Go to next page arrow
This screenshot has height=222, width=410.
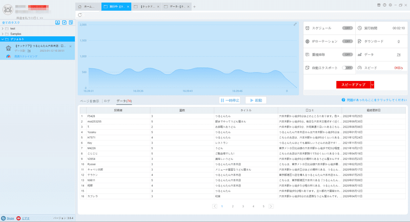271,206
